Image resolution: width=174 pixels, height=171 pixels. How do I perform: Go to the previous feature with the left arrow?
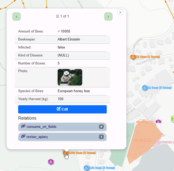17,17
